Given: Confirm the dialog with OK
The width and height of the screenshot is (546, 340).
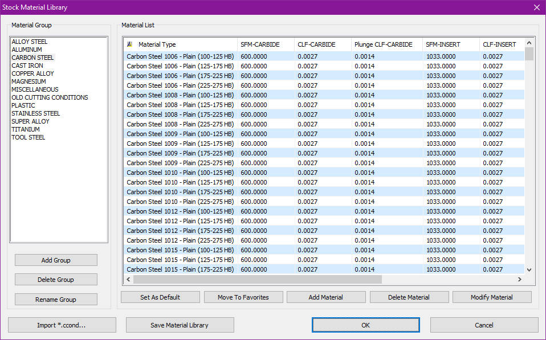Looking at the screenshot, I should pyautogui.click(x=365, y=325).
